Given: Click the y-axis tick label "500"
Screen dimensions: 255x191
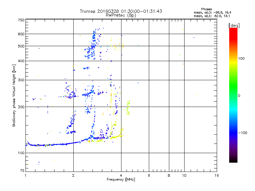Looking at the screenshot, I should [21, 46].
